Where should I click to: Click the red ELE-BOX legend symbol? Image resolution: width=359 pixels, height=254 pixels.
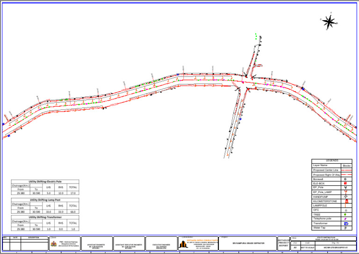pyautogui.click(x=345, y=183)
